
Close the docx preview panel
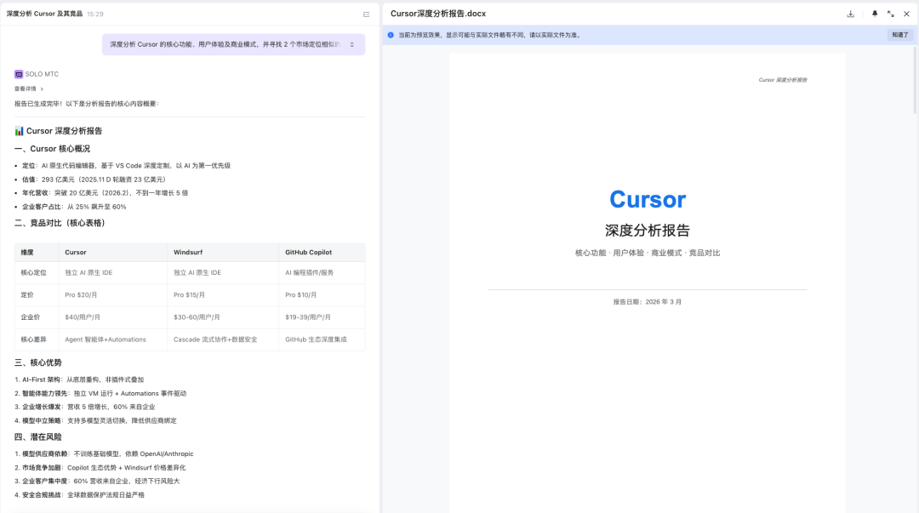coord(906,14)
